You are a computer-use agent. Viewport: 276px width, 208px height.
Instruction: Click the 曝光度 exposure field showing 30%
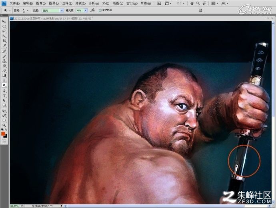point(80,10)
